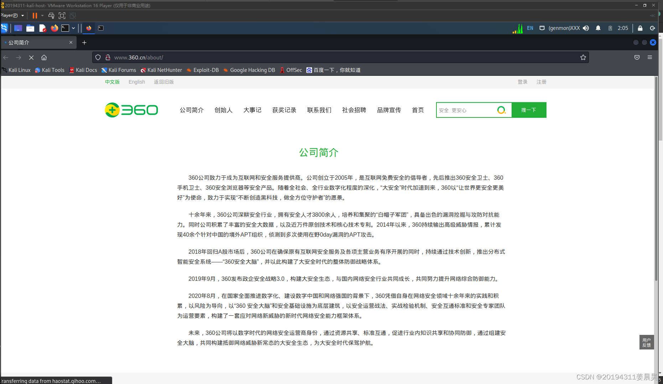663x384 pixels.
Task: Open a new browser tab
Action: [x=84, y=42]
